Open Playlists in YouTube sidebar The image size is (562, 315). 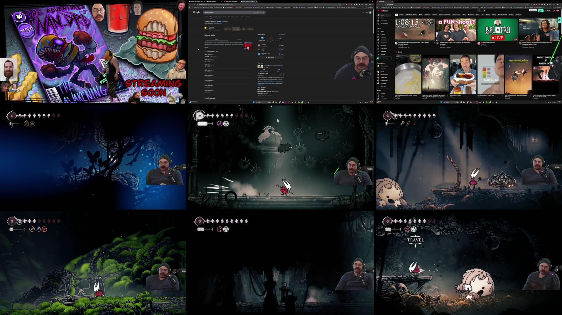click(384, 34)
